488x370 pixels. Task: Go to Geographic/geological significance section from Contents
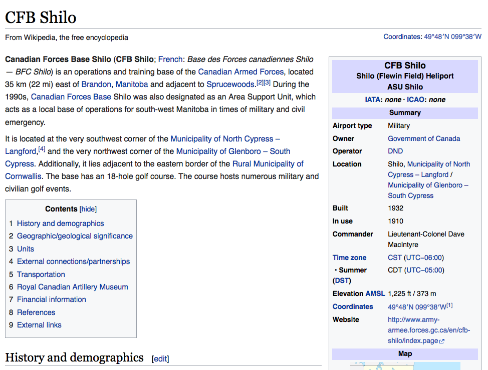75,236
